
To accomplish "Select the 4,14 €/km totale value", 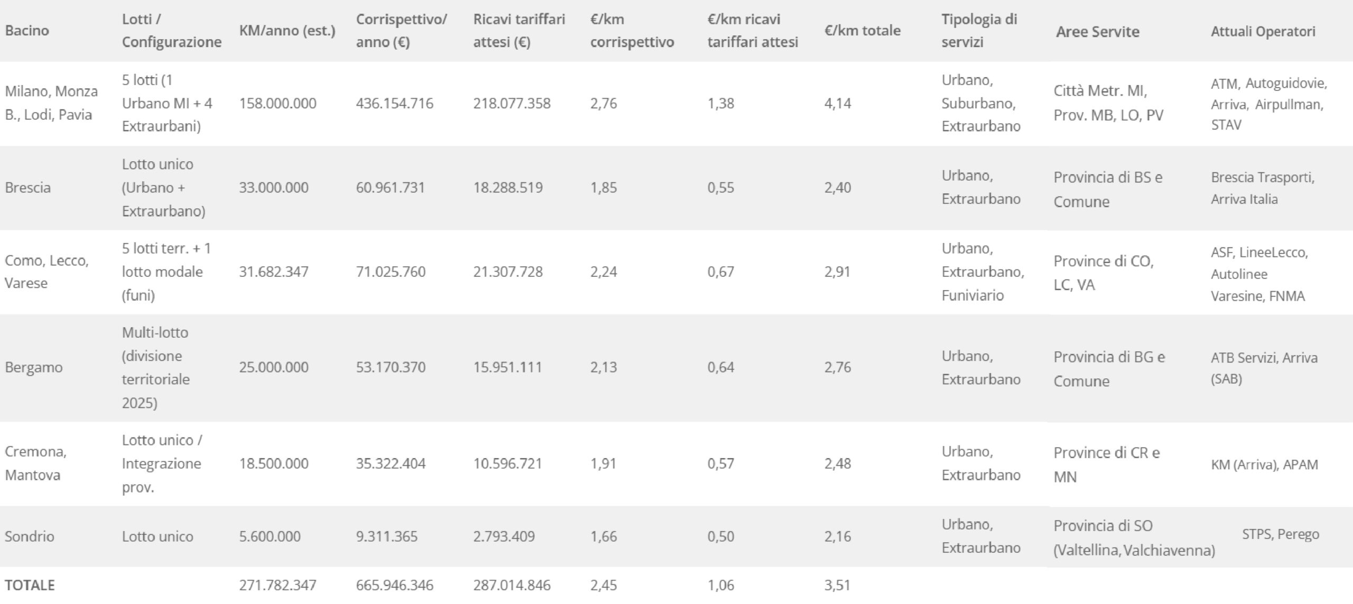I will [838, 103].
